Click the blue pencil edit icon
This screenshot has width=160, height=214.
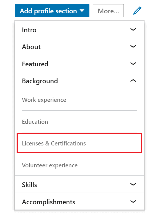[x=137, y=11]
